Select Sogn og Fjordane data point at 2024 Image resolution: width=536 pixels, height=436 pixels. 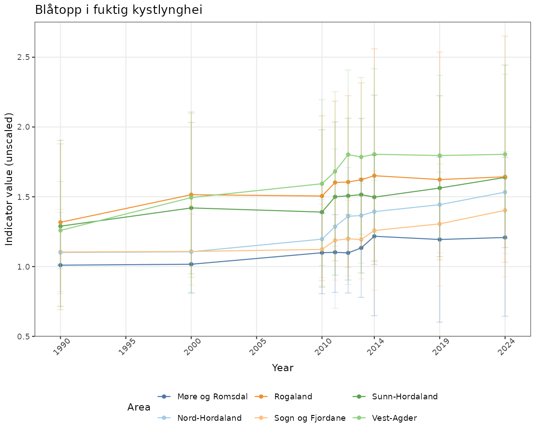505,210
